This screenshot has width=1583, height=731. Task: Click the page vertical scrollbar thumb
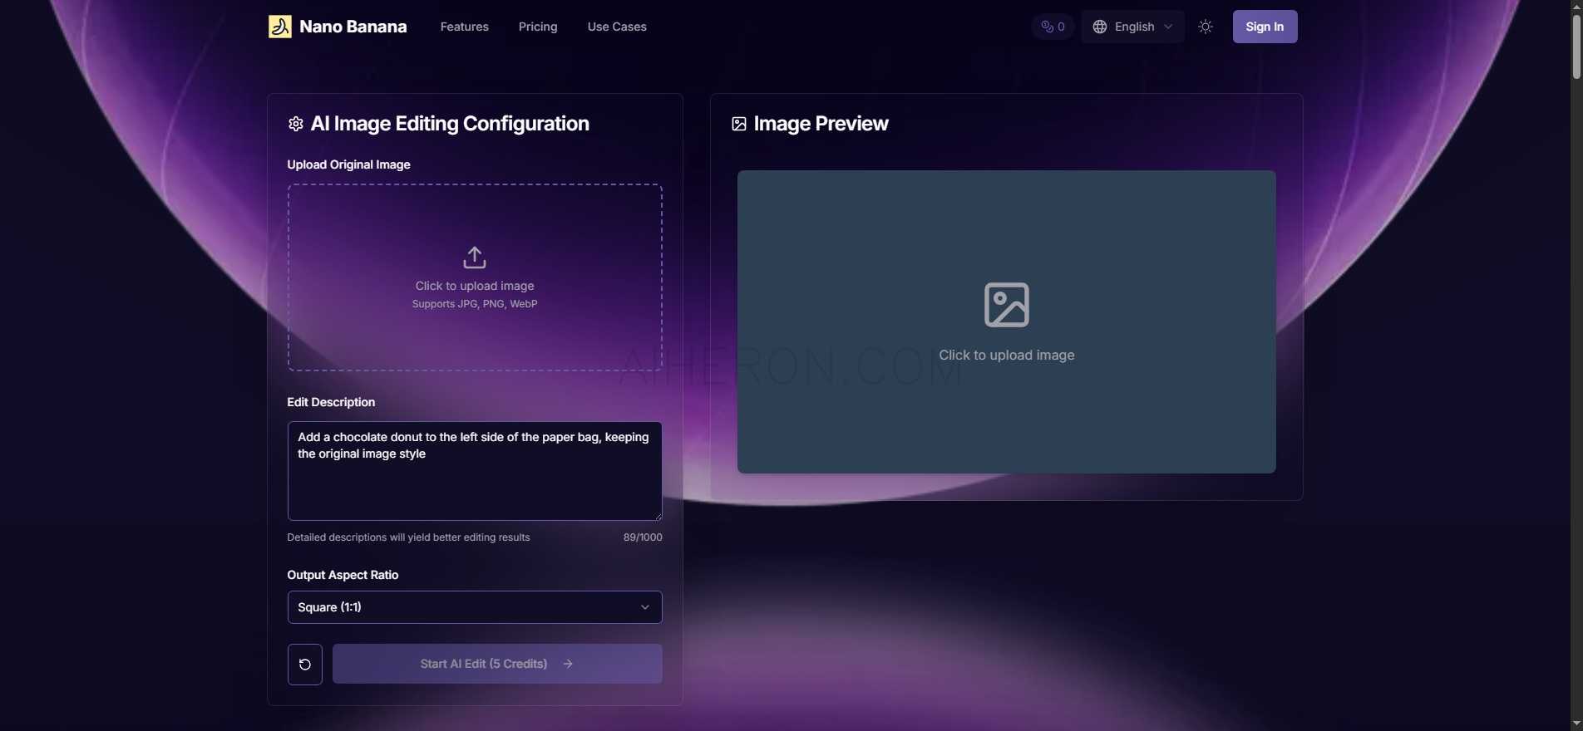[x=1576, y=46]
